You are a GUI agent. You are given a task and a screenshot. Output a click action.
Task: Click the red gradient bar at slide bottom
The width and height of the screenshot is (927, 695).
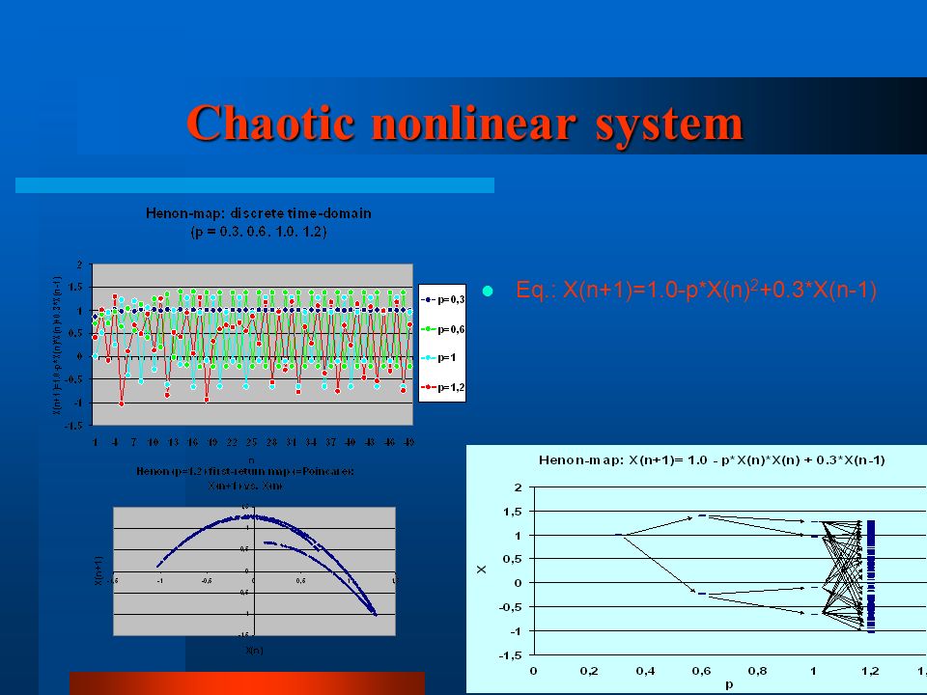[247, 683]
